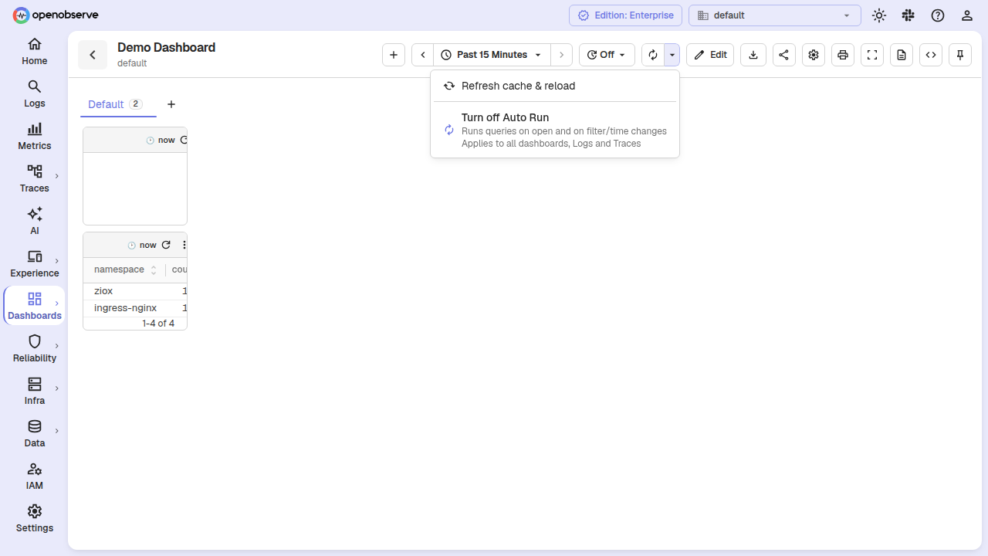Viewport: 988px width, 556px height.
Task: Open the Reliability section
Action: [x=34, y=348]
